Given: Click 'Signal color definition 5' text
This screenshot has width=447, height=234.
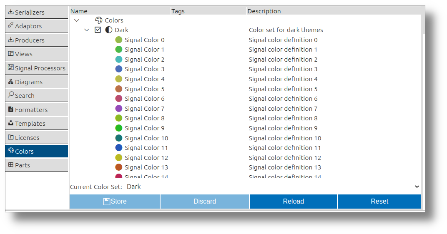Looking at the screenshot, I should (283, 89).
